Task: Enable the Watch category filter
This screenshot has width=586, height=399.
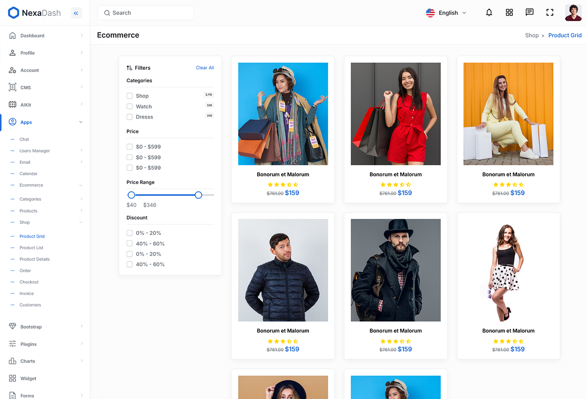Action: (x=130, y=107)
